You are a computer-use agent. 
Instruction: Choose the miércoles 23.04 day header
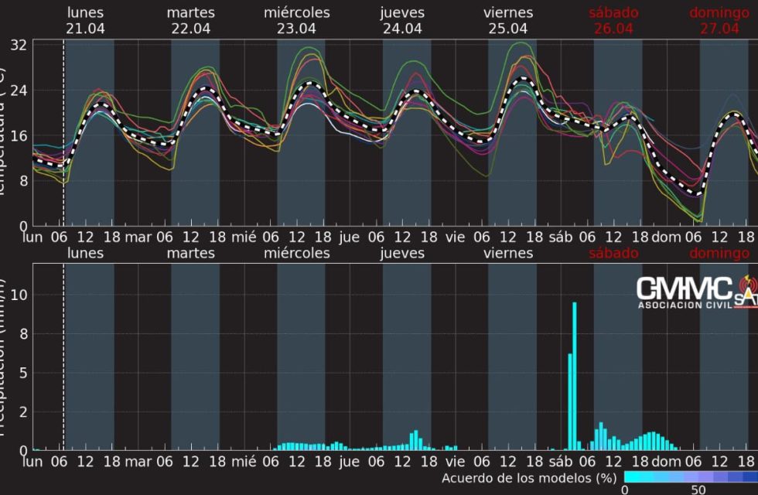click(x=296, y=20)
